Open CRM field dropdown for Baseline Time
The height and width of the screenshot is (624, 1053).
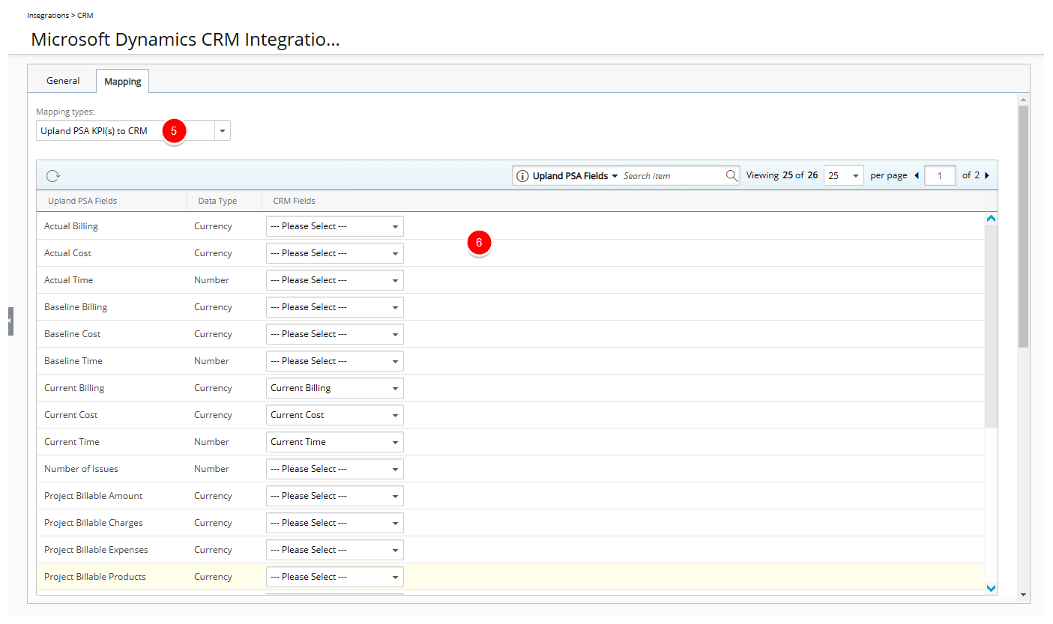click(335, 361)
